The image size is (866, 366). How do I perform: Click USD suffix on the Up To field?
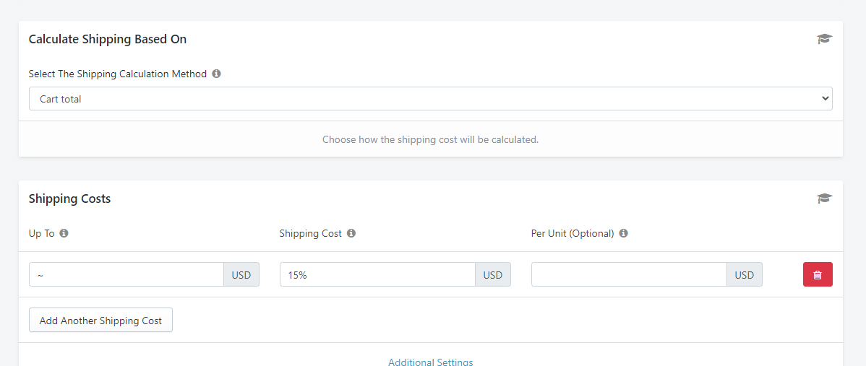(x=241, y=274)
